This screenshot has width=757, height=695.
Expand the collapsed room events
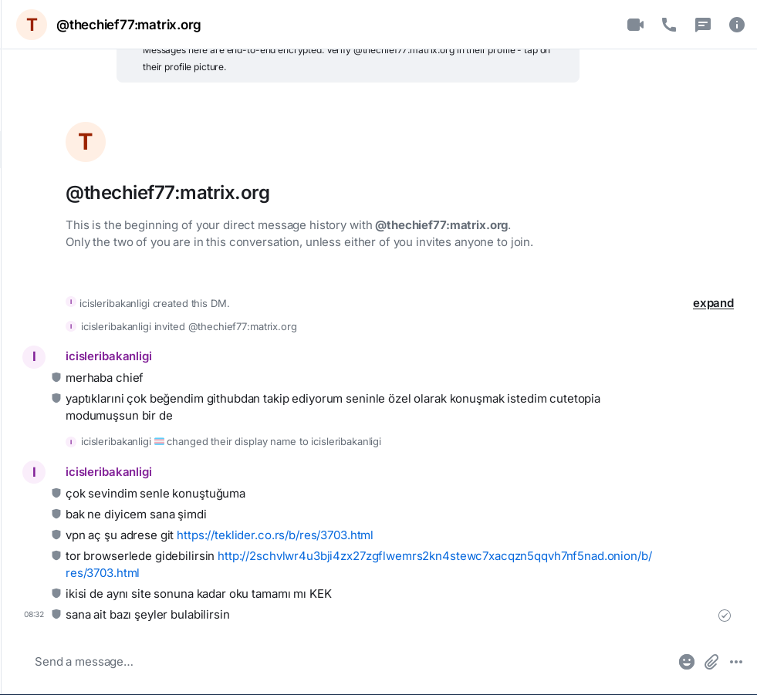point(713,303)
